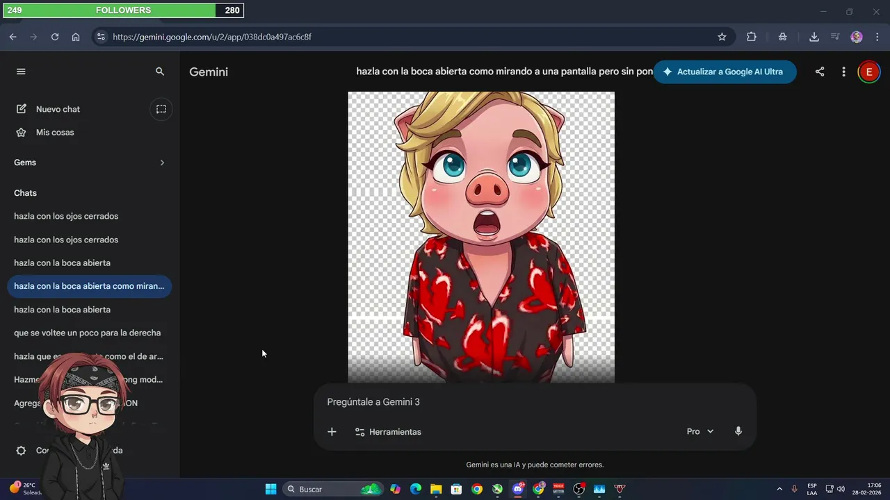This screenshot has height=500, width=890.
Task: Open Copilot from the taskbar
Action: 396,489
